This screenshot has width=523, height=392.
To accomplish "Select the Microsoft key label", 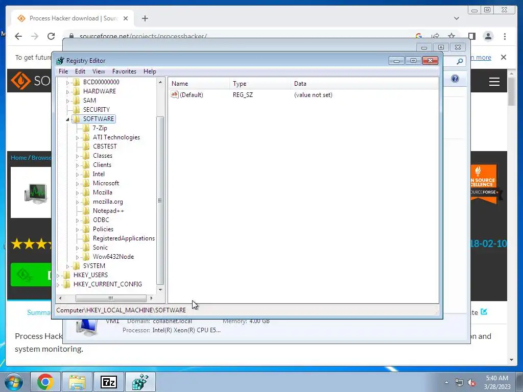I will point(106,183).
